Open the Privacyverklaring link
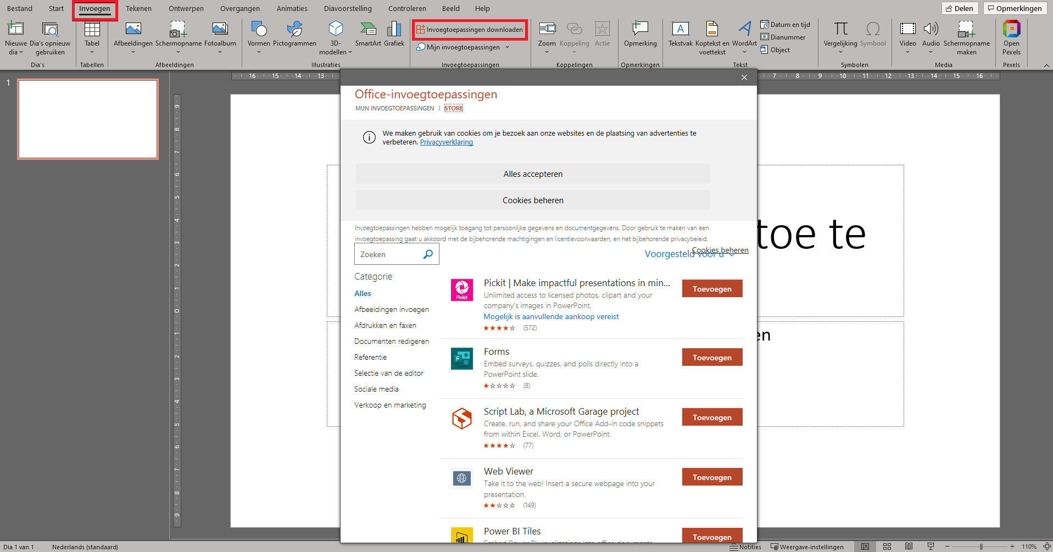The image size is (1053, 552). [447, 142]
